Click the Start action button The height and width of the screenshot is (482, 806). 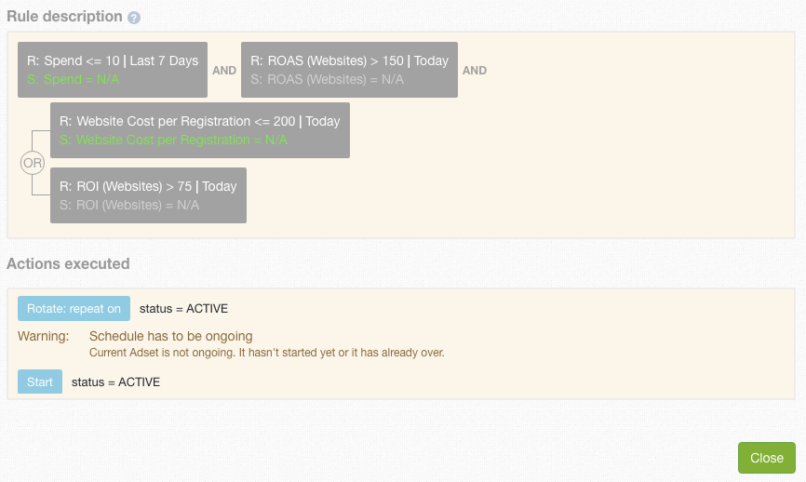tap(40, 382)
